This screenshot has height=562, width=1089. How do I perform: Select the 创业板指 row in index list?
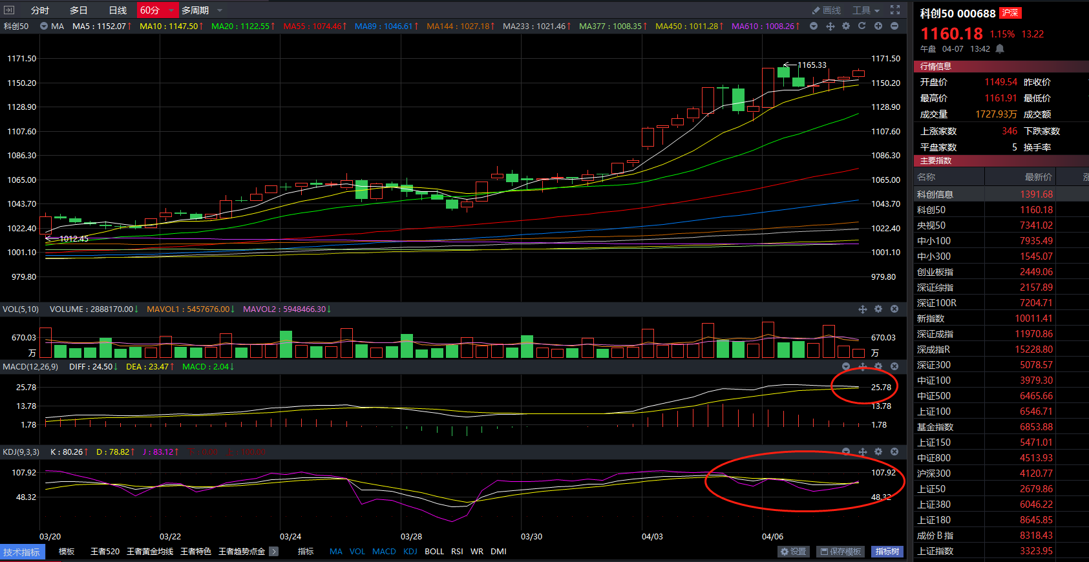click(x=935, y=272)
